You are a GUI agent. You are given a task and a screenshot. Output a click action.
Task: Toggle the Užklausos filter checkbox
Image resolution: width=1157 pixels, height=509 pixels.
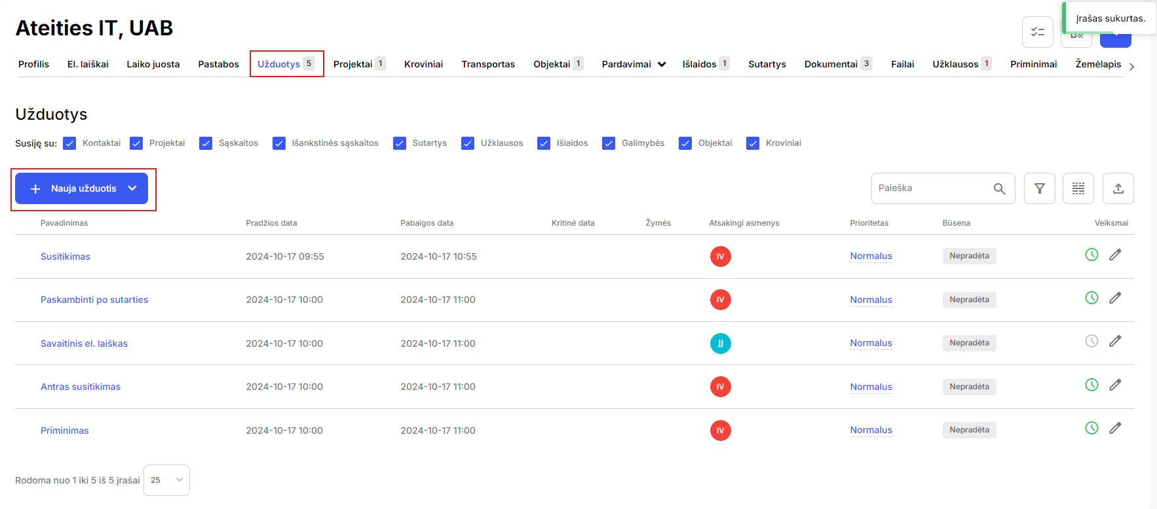468,143
